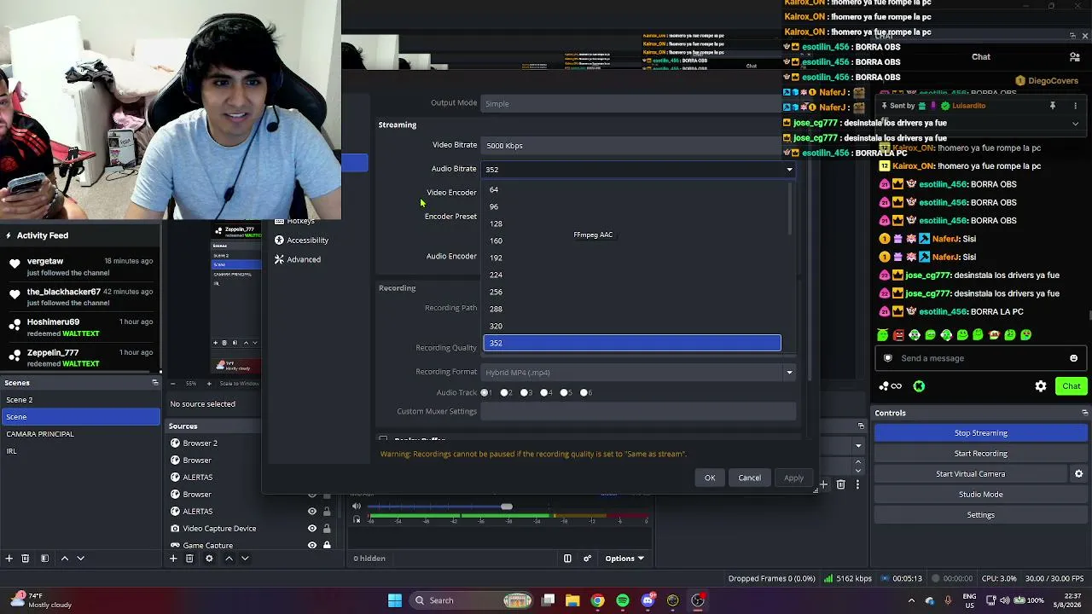Move the selected scene down
Image resolution: width=1092 pixels, height=614 pixels.
80,559
